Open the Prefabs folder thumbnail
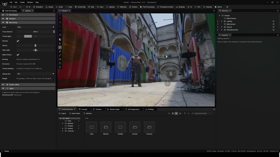 point(120,127)
